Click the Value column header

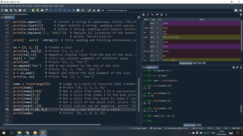[202, 19]
